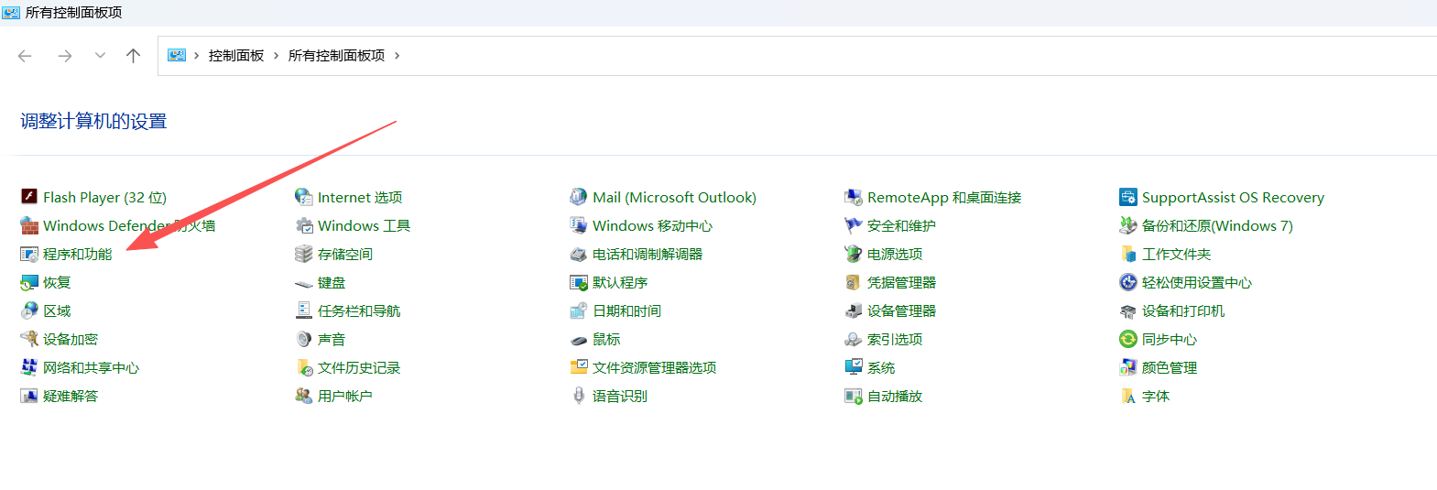Click the 电源选项 icon
This screenshot has width=1437, height=490.
click(854, 254)
